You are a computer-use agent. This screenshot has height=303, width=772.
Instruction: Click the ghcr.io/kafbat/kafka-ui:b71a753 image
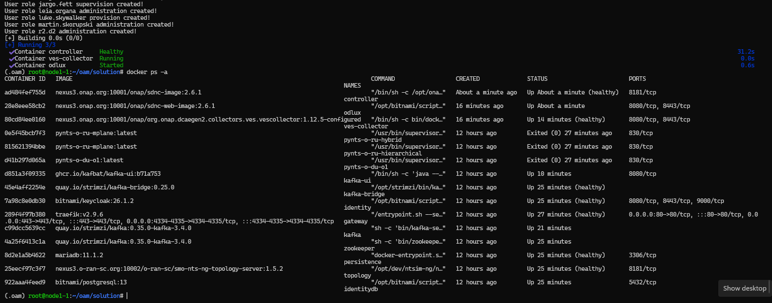(x=108, y=174)
